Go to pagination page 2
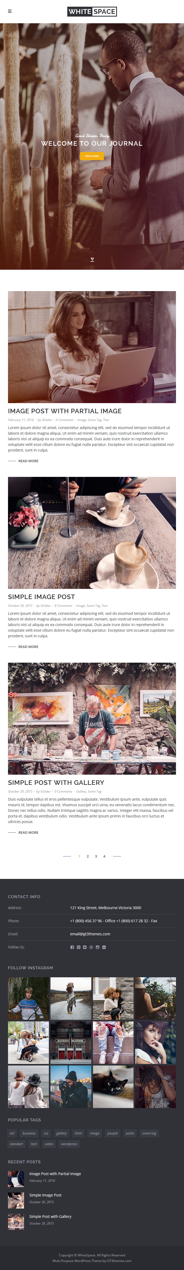 point(88,856)
